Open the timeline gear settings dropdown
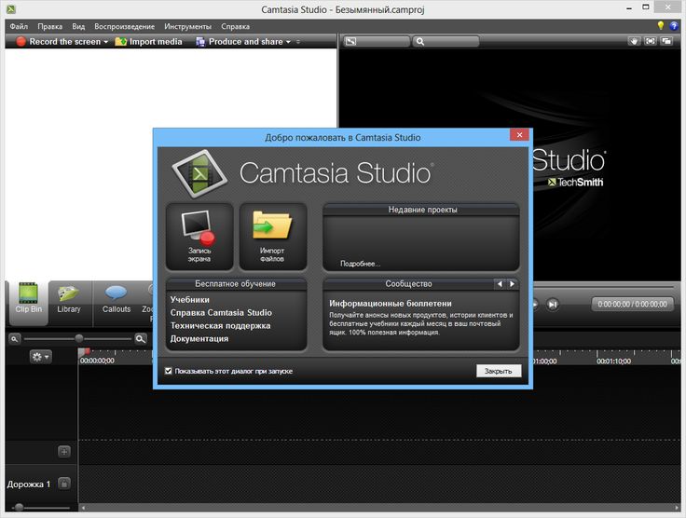 (40, 357)
